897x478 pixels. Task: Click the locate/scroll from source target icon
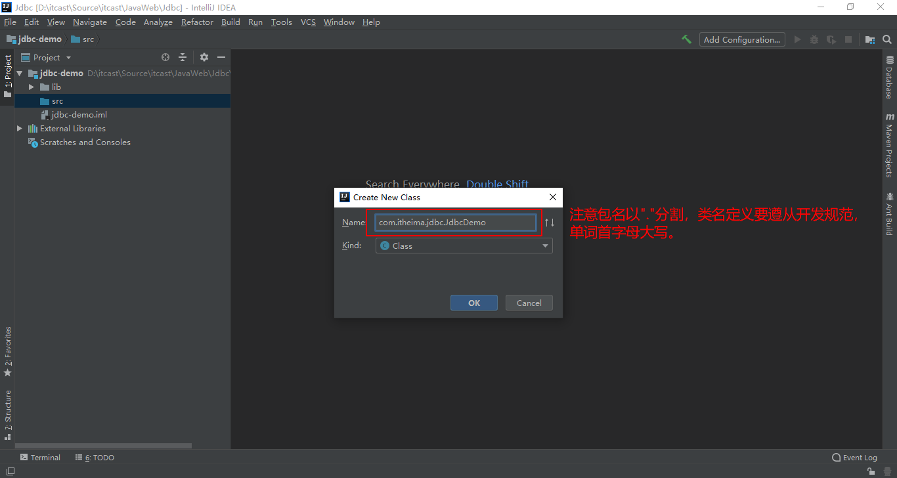click(165, 57)
